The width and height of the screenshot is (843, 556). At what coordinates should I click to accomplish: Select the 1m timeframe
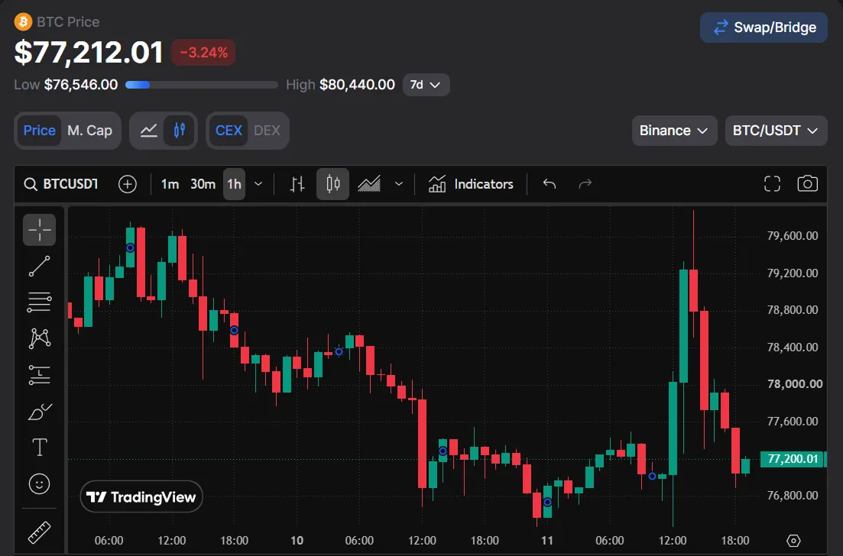pos(170,184)
